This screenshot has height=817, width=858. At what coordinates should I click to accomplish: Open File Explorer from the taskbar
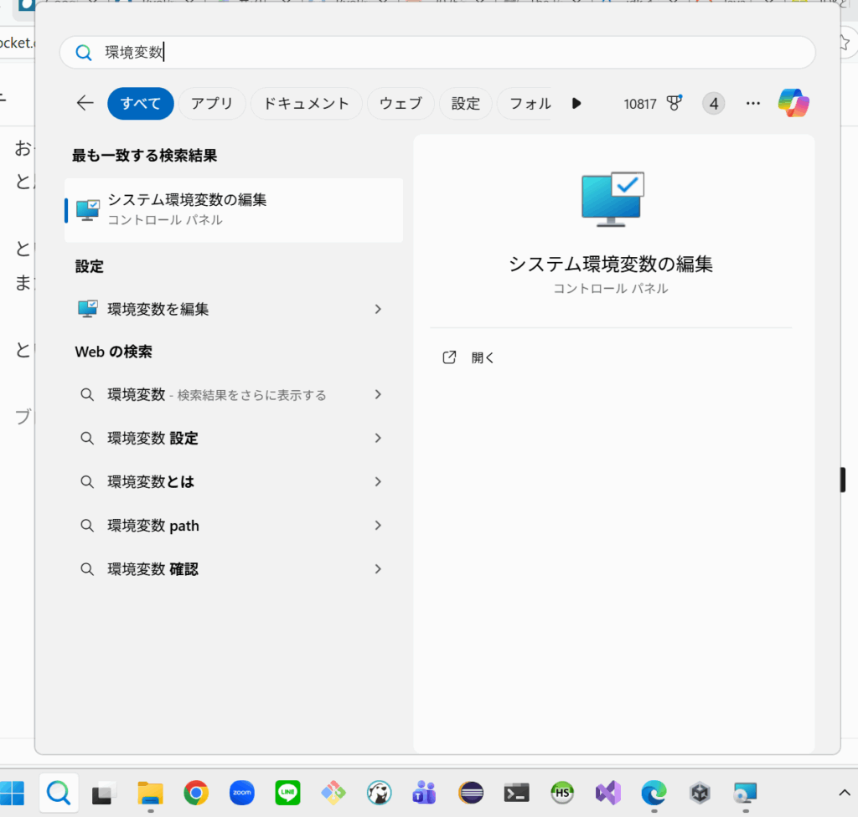point(150,792)
